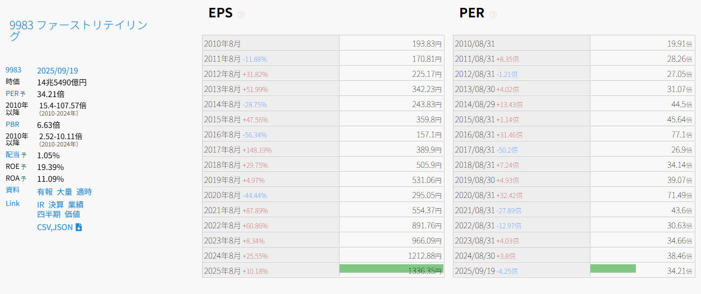This screenshot has height=294, width=701.
Task: Click the CSV,JSON download icon
Action: tap(79, 227)
